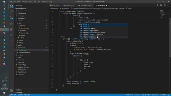Expand the middleware folder
171x96 pixels.
(x=21, y=18)
